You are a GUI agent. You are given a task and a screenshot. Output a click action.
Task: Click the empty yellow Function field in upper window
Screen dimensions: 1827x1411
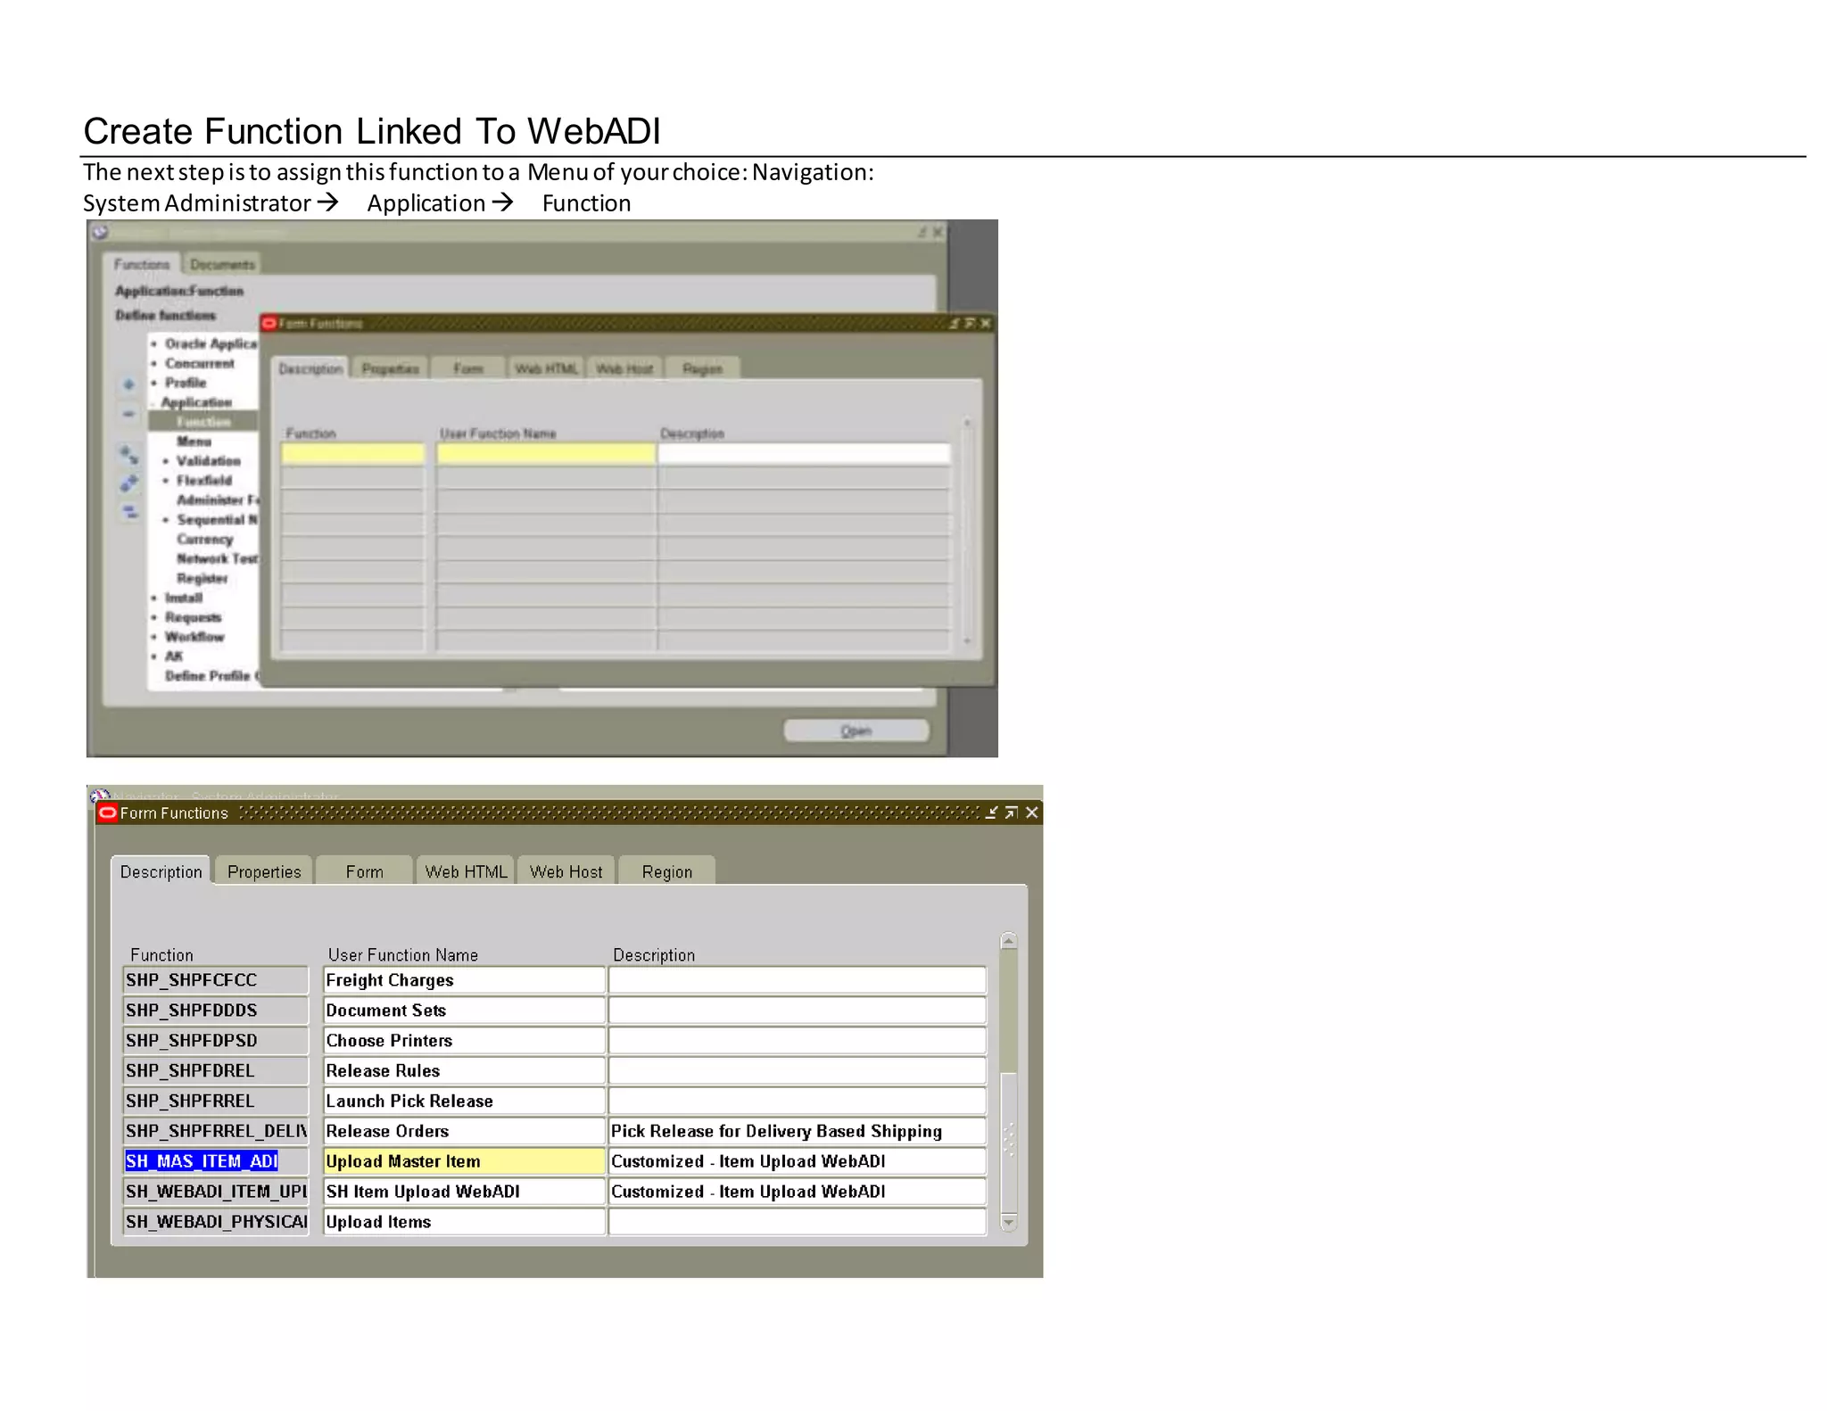click(x=352, y=453)
